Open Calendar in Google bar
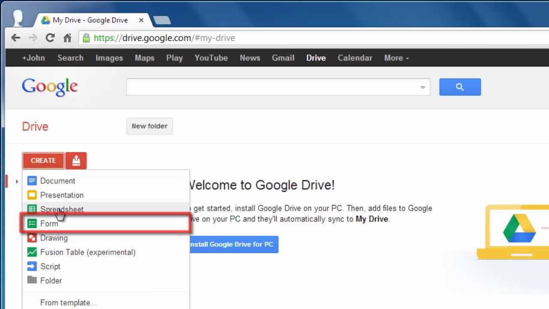The width and height of the screenshot is (549, 309). click(x=355, y=58)
